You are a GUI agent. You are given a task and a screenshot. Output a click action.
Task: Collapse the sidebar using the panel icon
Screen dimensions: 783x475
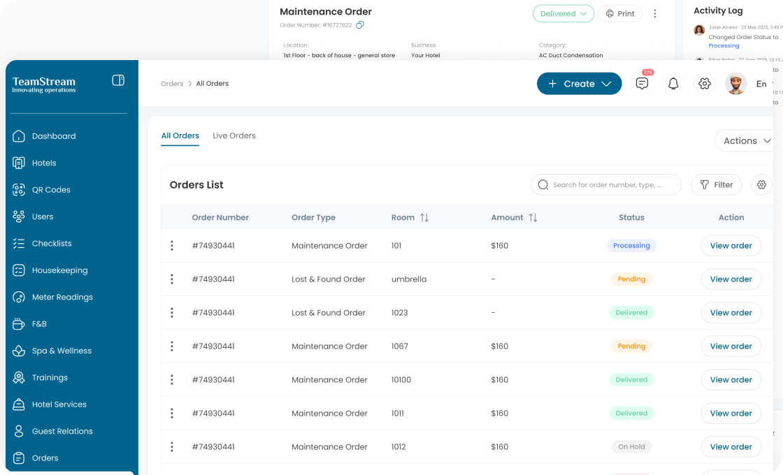118,80
